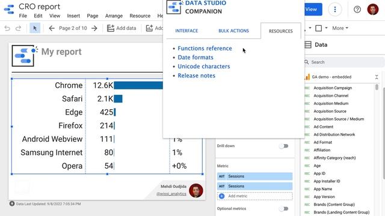Switch to the Interface tab
The image size is (385, 216).
(186, 31)
